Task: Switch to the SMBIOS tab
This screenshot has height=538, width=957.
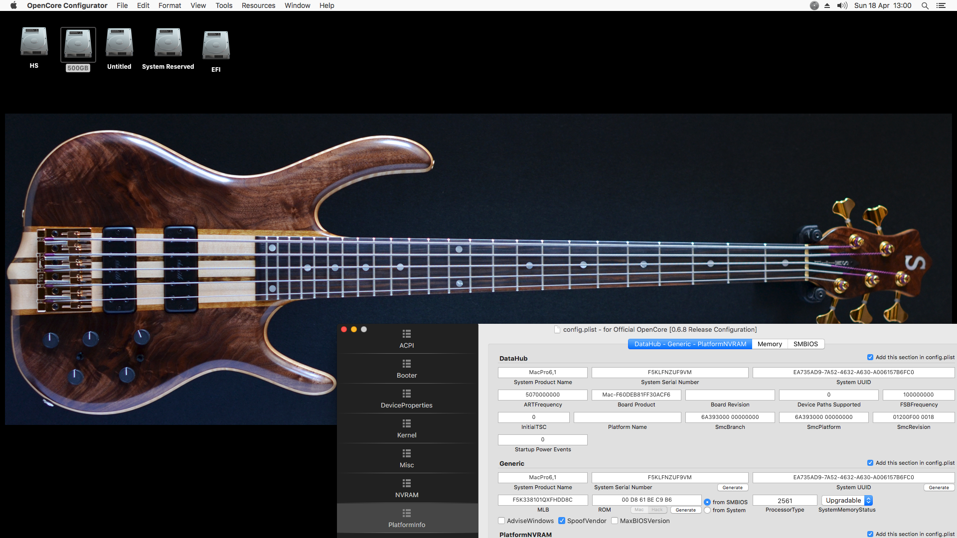Action: click(805, 344)
